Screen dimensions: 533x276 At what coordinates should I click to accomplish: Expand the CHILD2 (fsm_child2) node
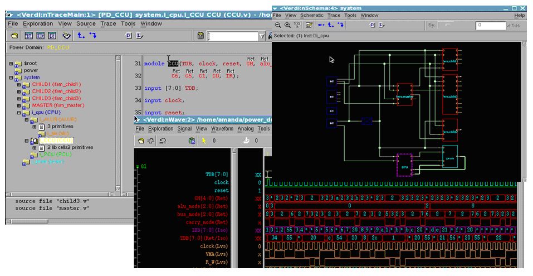pyautogui.click(x=19, y=91)
